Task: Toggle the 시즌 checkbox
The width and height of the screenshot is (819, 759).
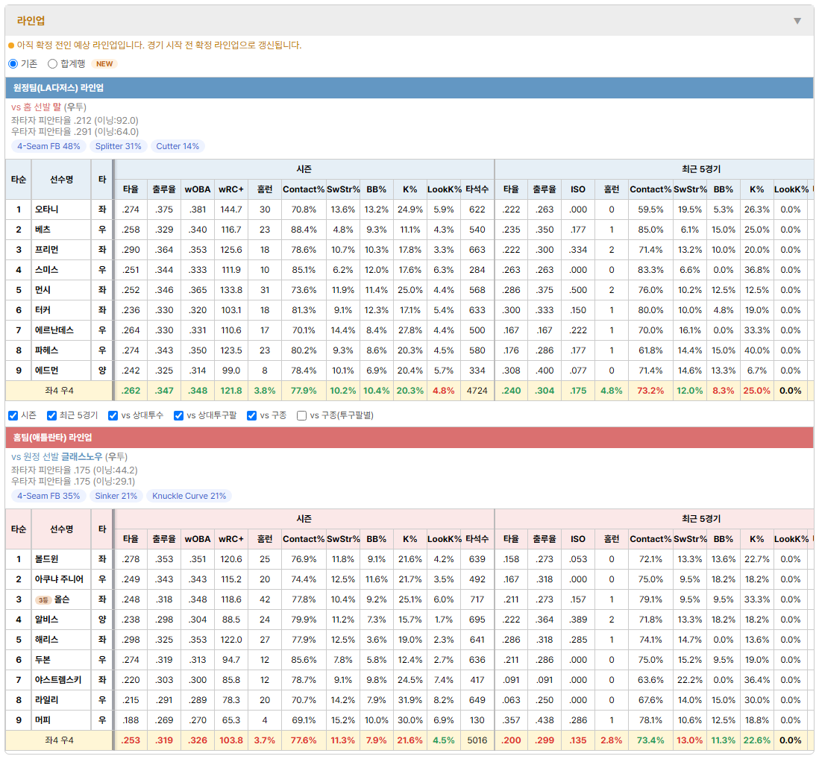Action: tap(13, 415)
